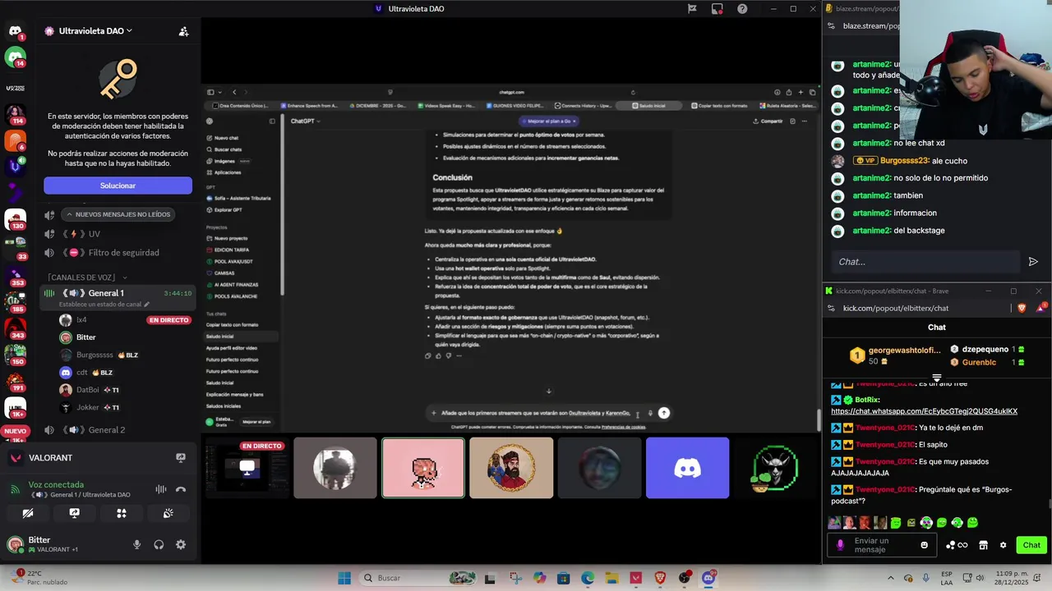
Task: Focus the Kick Enviar un mensaje field
Action: 883,545
